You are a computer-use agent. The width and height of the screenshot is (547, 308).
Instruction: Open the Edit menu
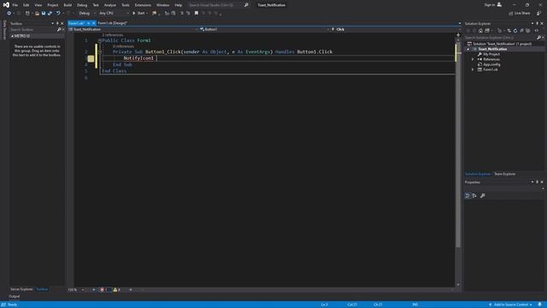[26, 5]
